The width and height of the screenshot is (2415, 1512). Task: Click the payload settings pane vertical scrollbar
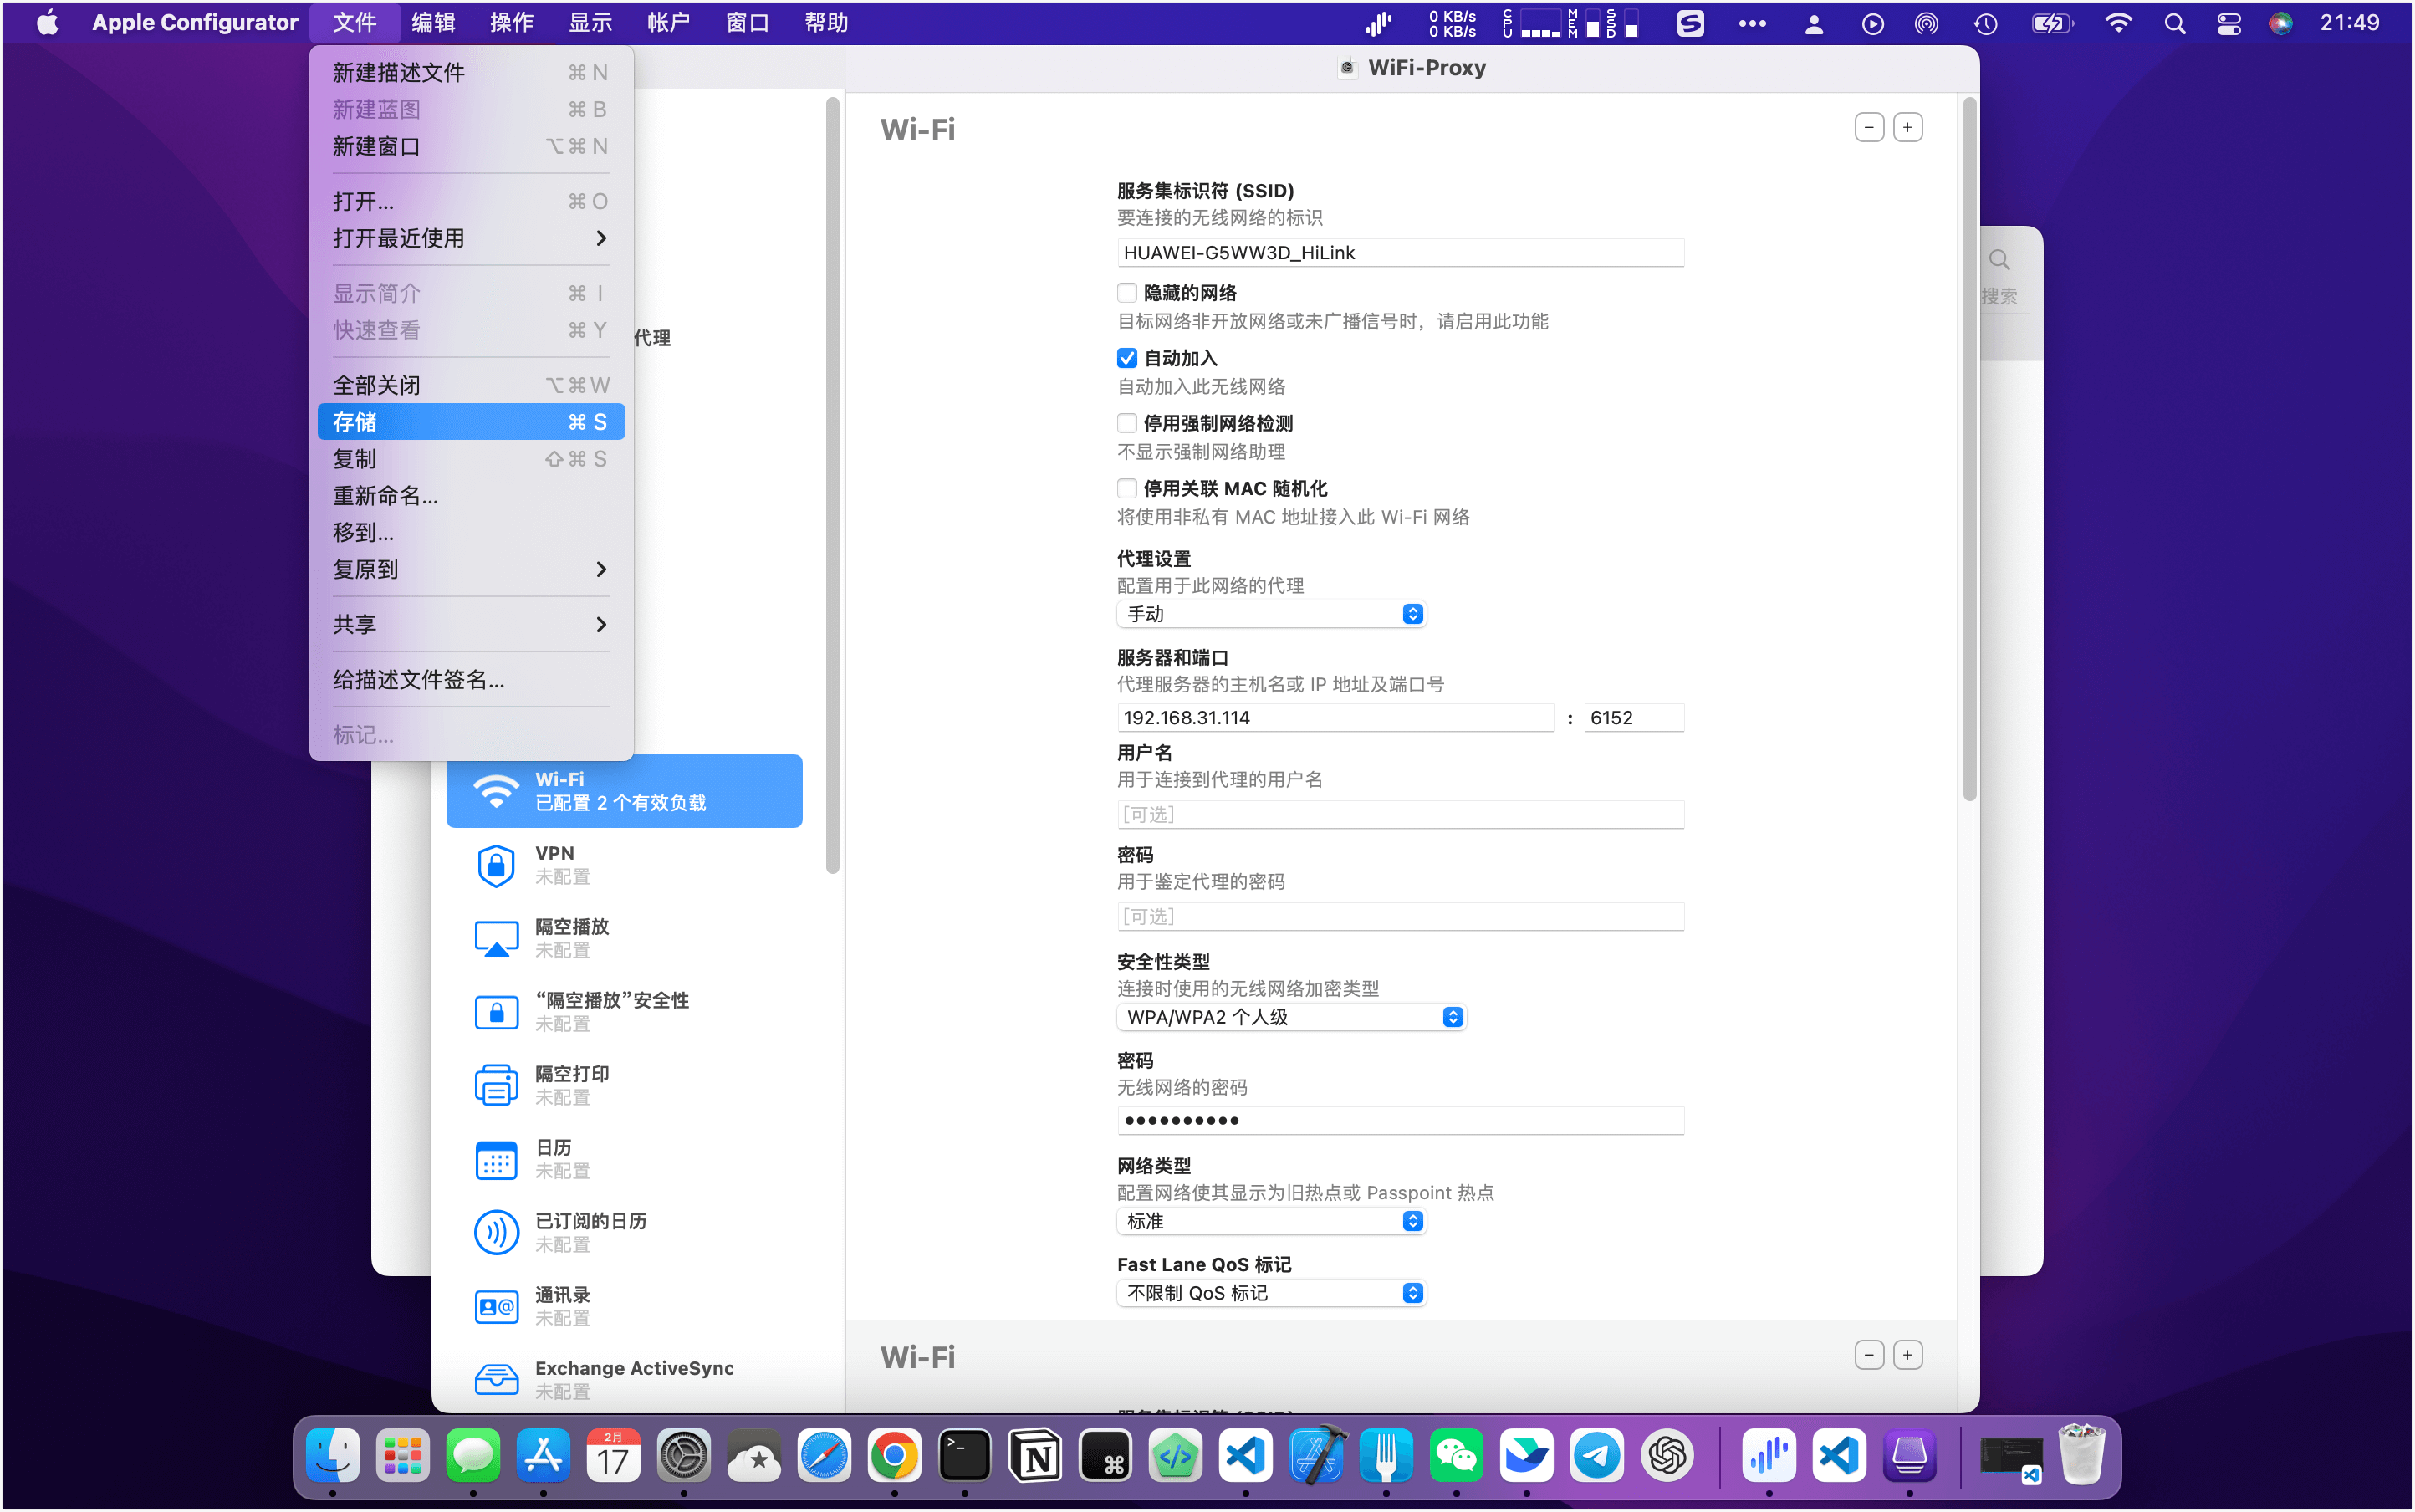(1969, 450)
